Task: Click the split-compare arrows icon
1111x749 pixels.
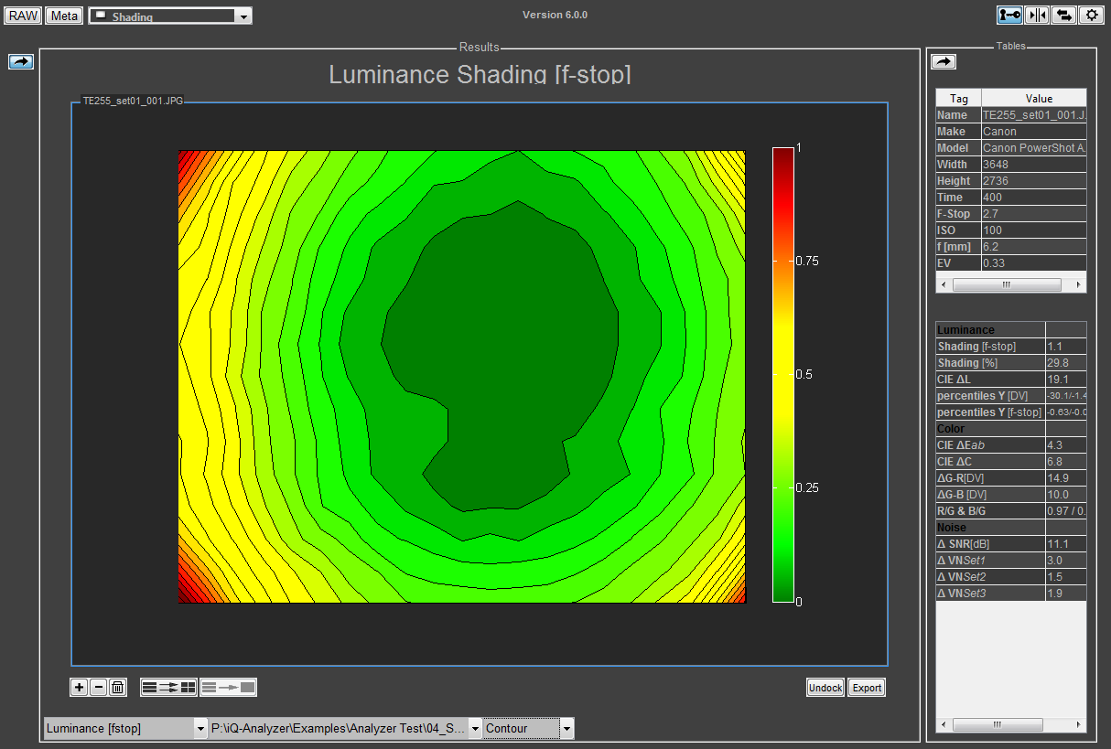Action: 1037,15
